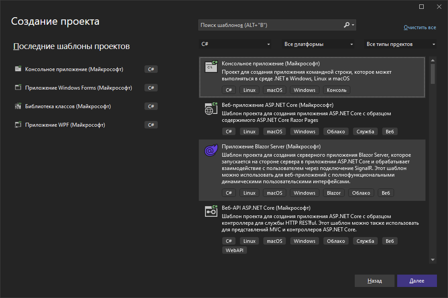Viewport: 448px width, 298px height.
Task: Click the C# badge beside recent Приложение WPF
Action: 151,125
